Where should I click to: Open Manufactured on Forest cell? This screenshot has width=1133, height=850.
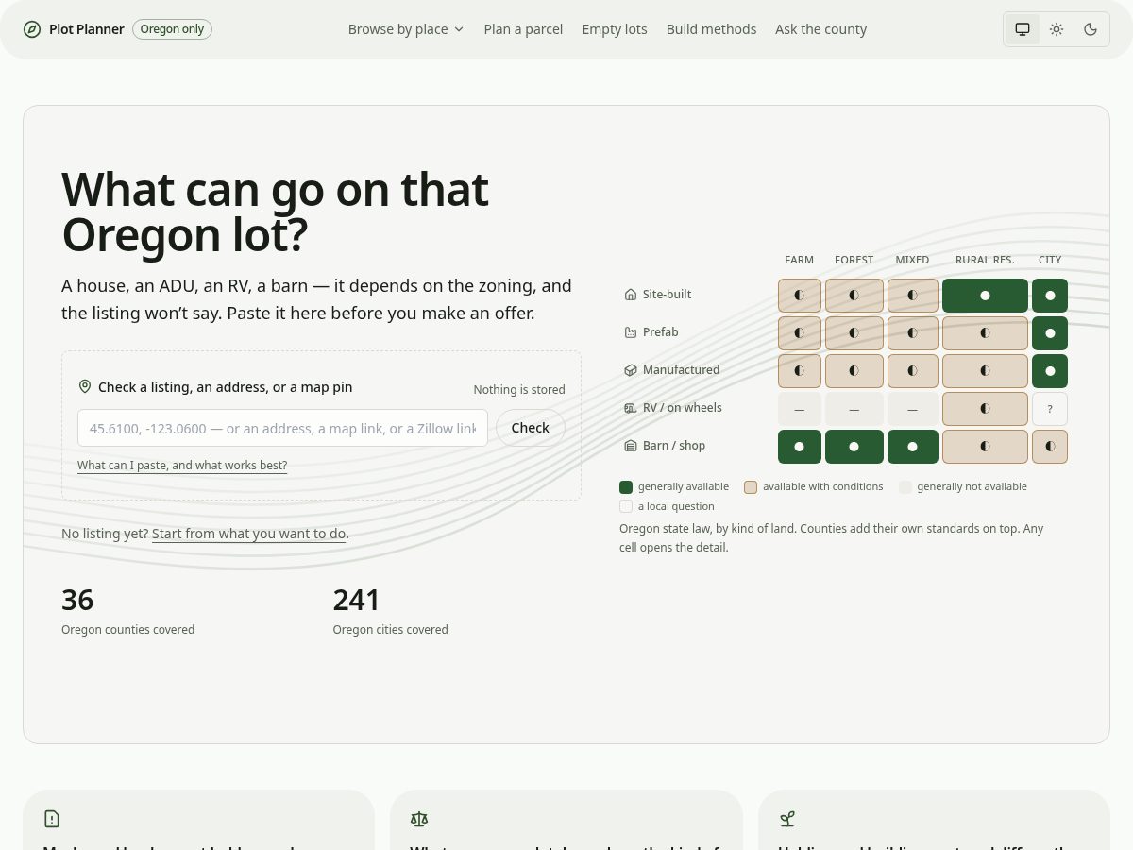tap(854, 371)
